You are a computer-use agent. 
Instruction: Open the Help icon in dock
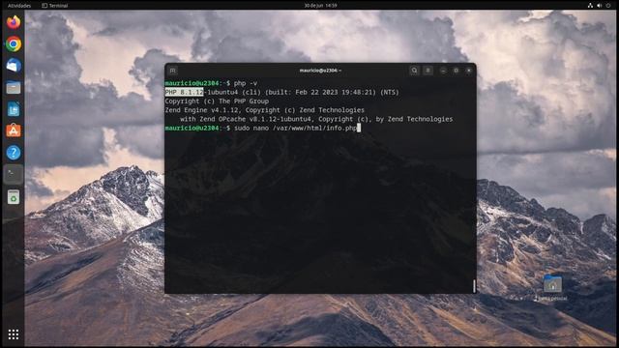14,153
